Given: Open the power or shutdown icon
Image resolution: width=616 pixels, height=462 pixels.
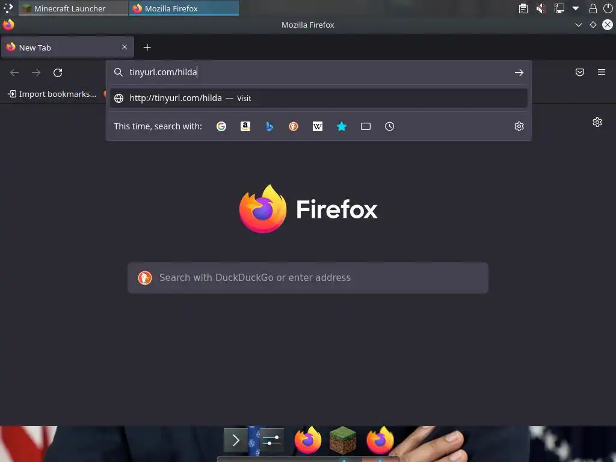Looking at the screenshot, I should tap(608, 8).
